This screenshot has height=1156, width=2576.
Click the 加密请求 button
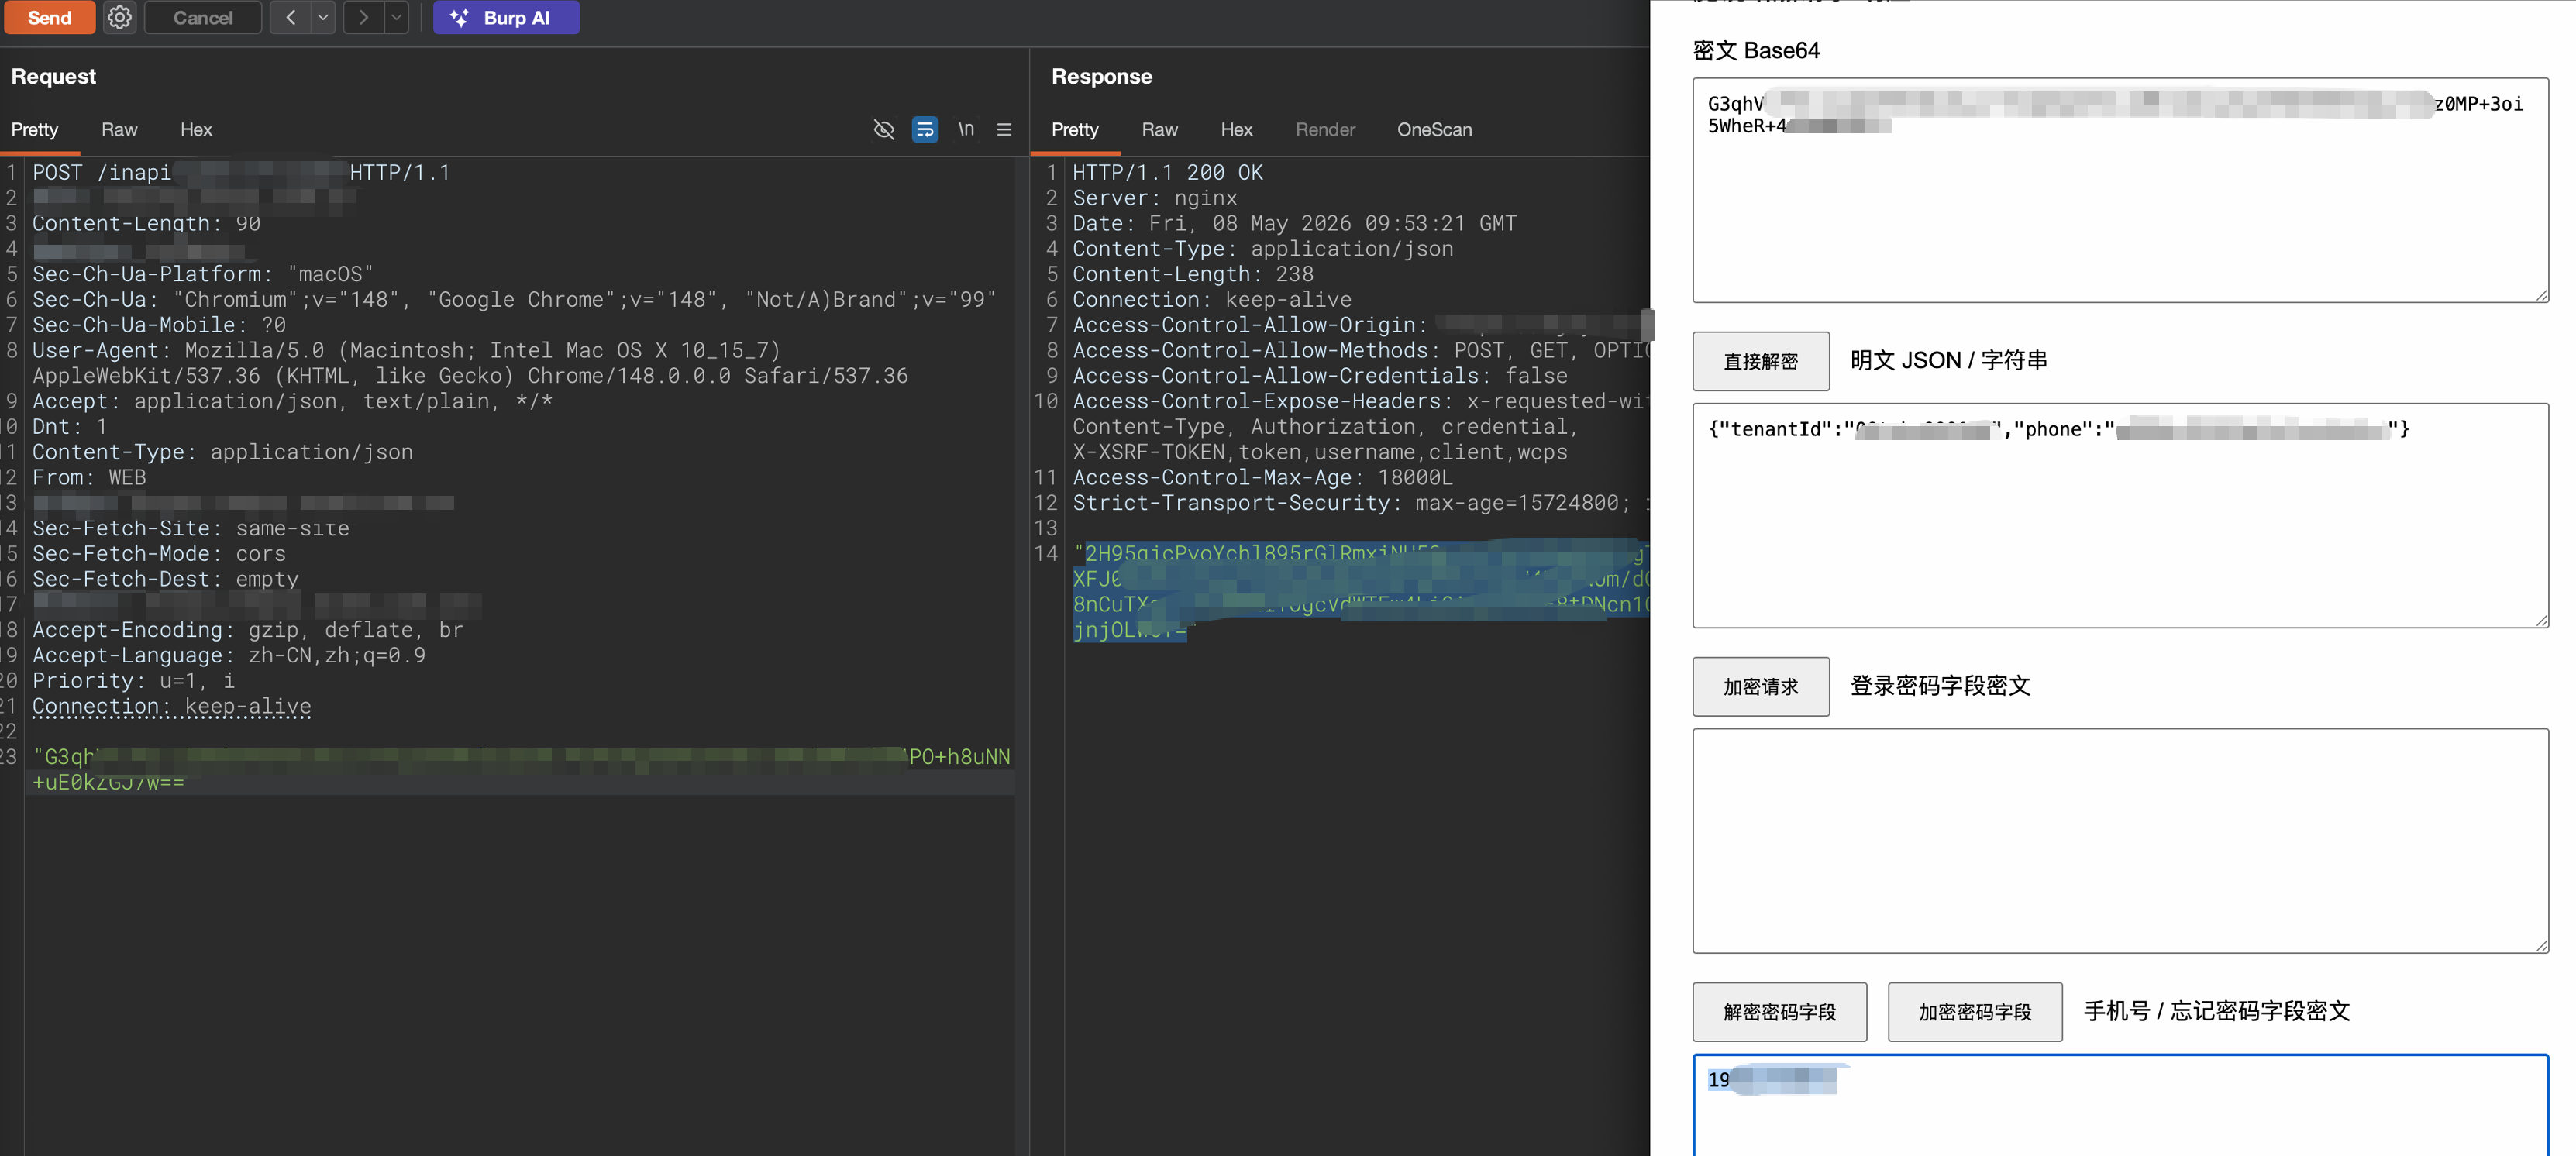[x=1761, y=687]
